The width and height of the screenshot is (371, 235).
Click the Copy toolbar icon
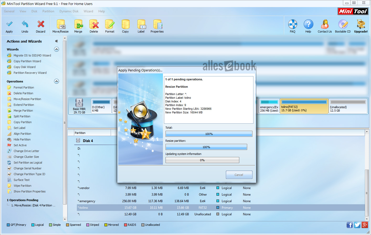(x=125, y=24)
